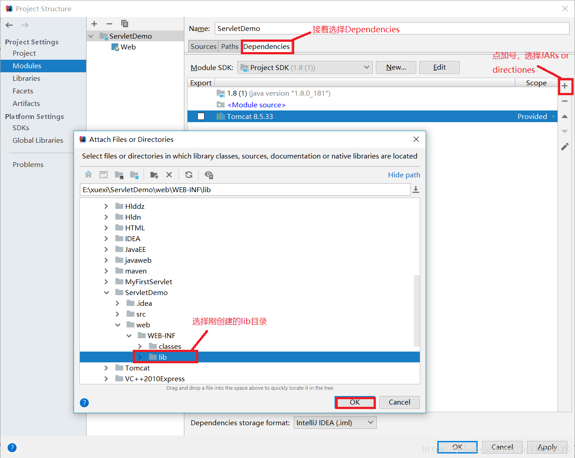Toggle export checkbox for Tomcat 8.5.33
Image resolution: width=575 pixels, height=458 pixels.
point(201,116)
